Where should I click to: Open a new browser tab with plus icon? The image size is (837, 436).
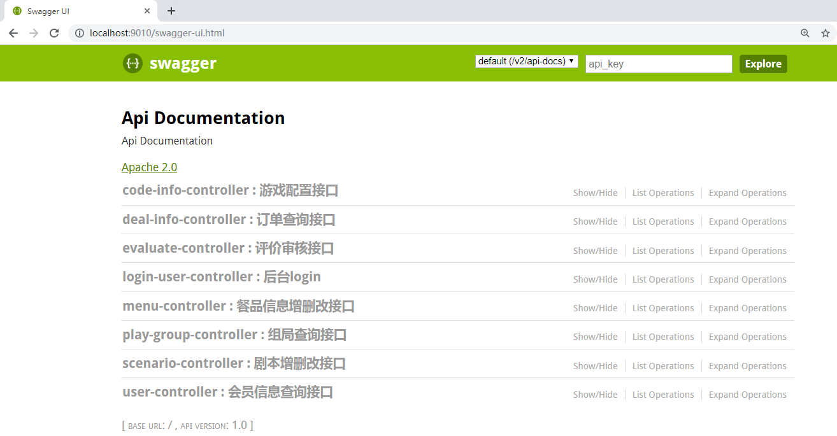pyautogui.click(x=171, y=11)
